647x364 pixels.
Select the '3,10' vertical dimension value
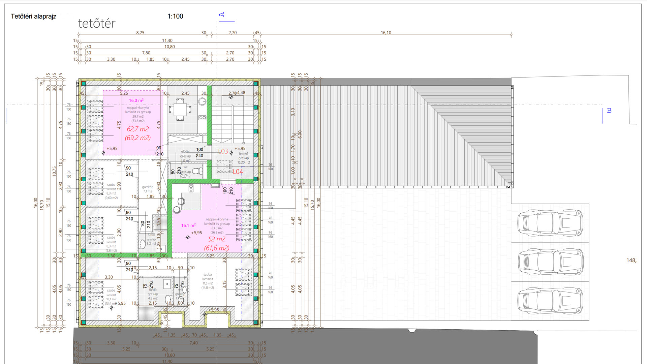pos(293,112)
